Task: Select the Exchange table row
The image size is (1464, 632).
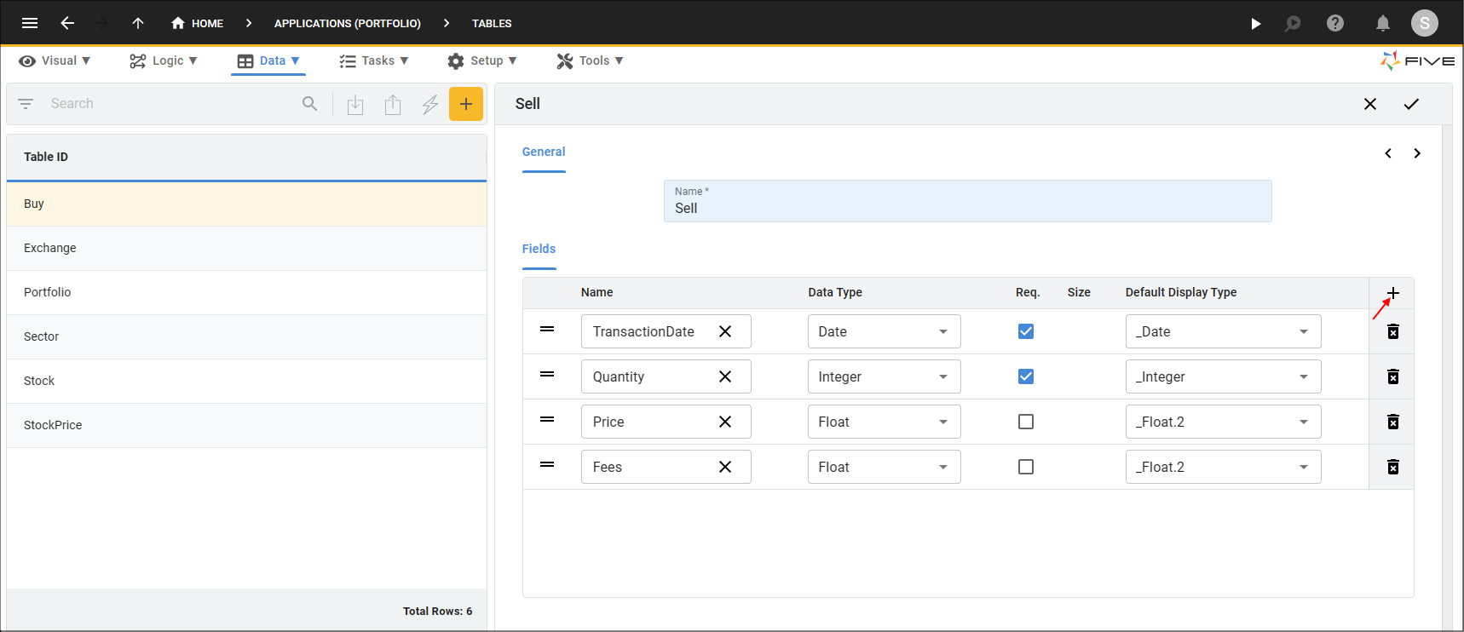Action: point(246,248)
